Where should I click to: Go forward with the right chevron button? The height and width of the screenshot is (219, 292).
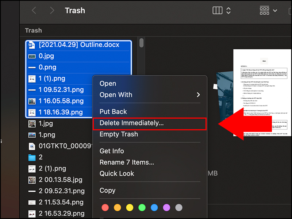[x=52, y=11]
